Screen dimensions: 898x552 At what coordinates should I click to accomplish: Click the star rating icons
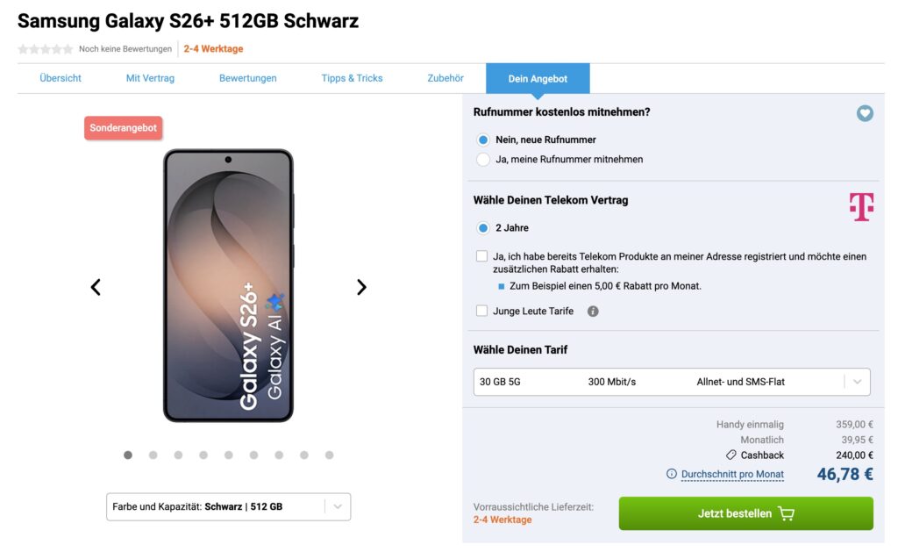pyautogui.click(x=46, y=49)
